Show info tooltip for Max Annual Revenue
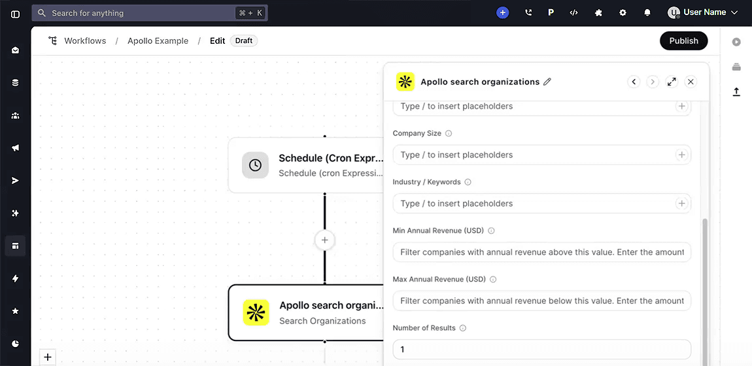This screenshot has width=752, height=366. (493, 279)
